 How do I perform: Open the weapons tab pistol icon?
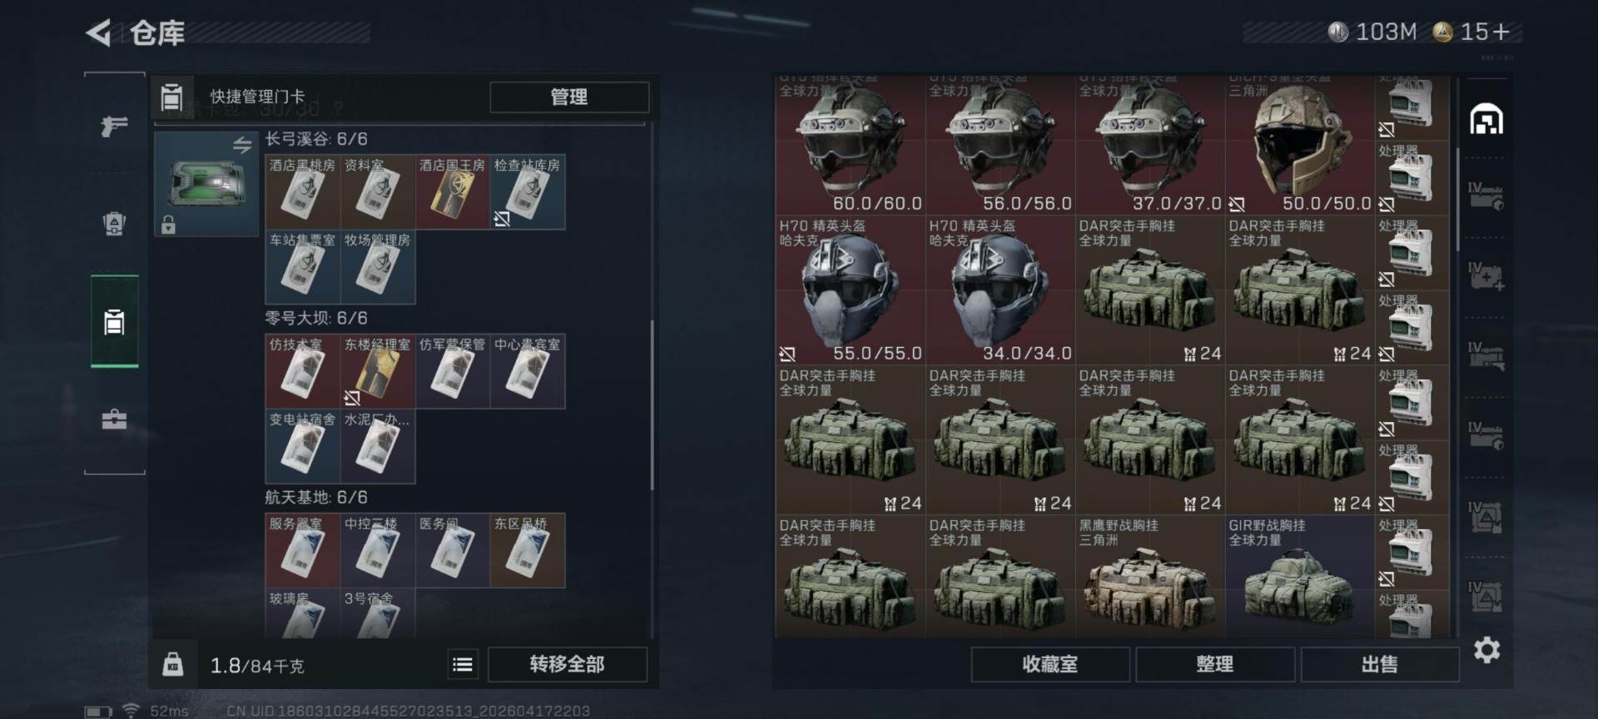pos(114,126)
